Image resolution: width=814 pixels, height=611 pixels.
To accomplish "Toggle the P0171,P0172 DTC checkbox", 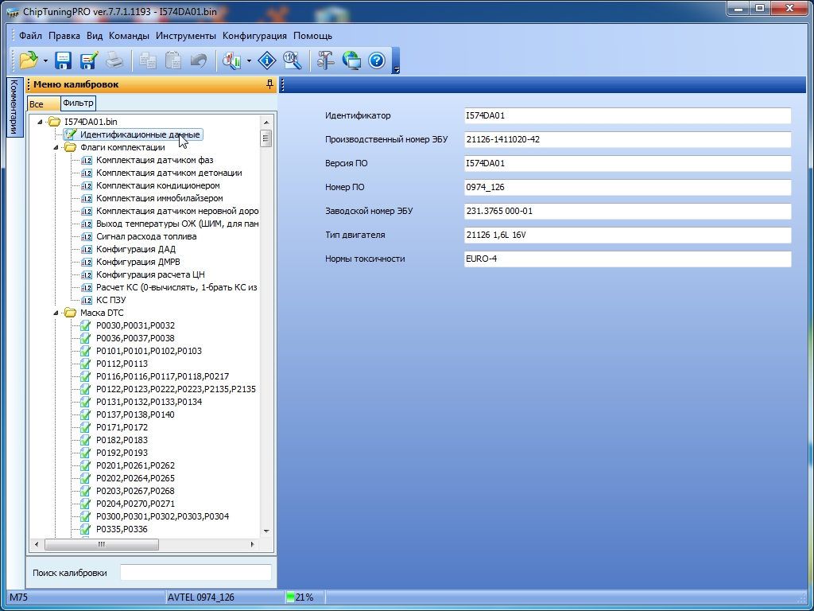I will pyautogui.click(x=87, y=427).
